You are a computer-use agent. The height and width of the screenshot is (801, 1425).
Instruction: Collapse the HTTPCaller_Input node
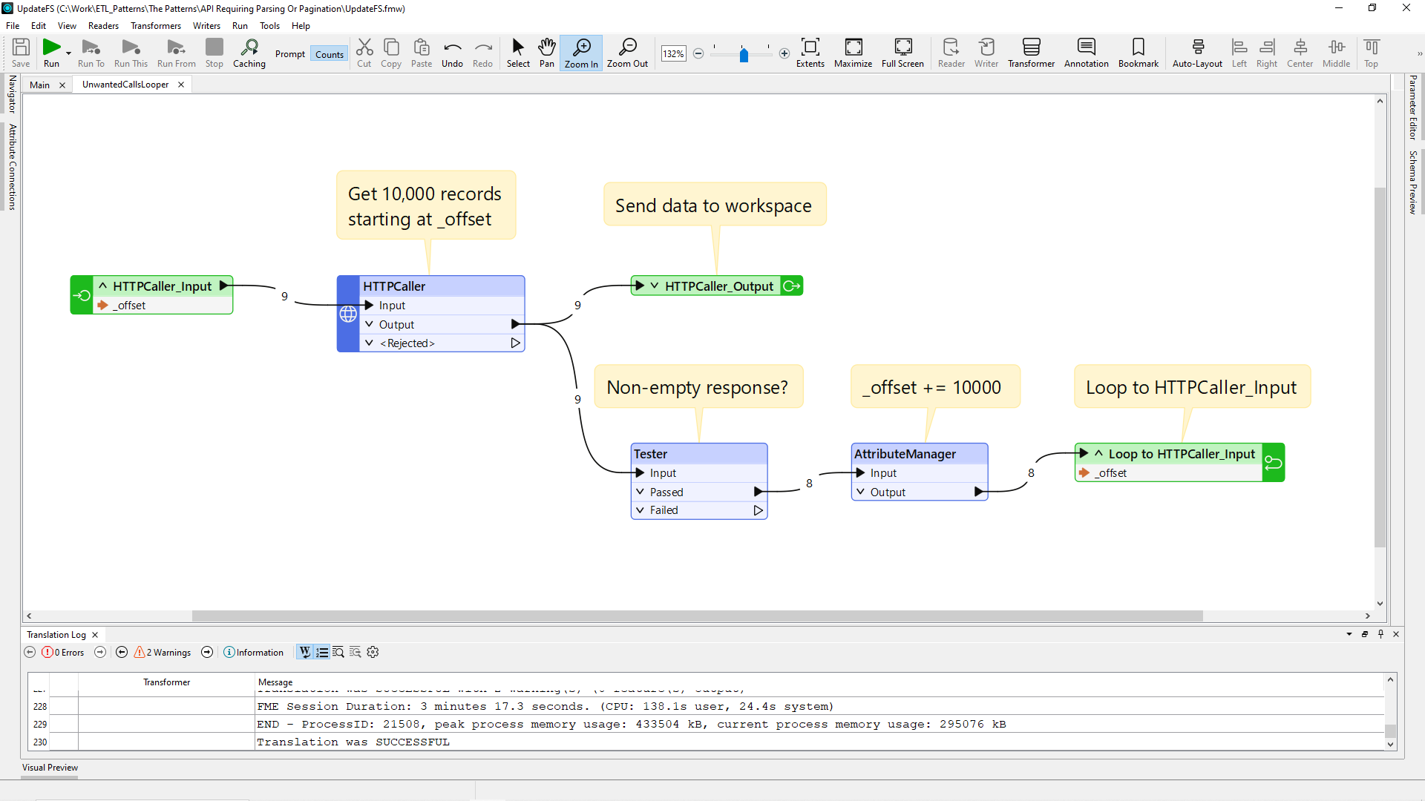(x=102, y=286)
